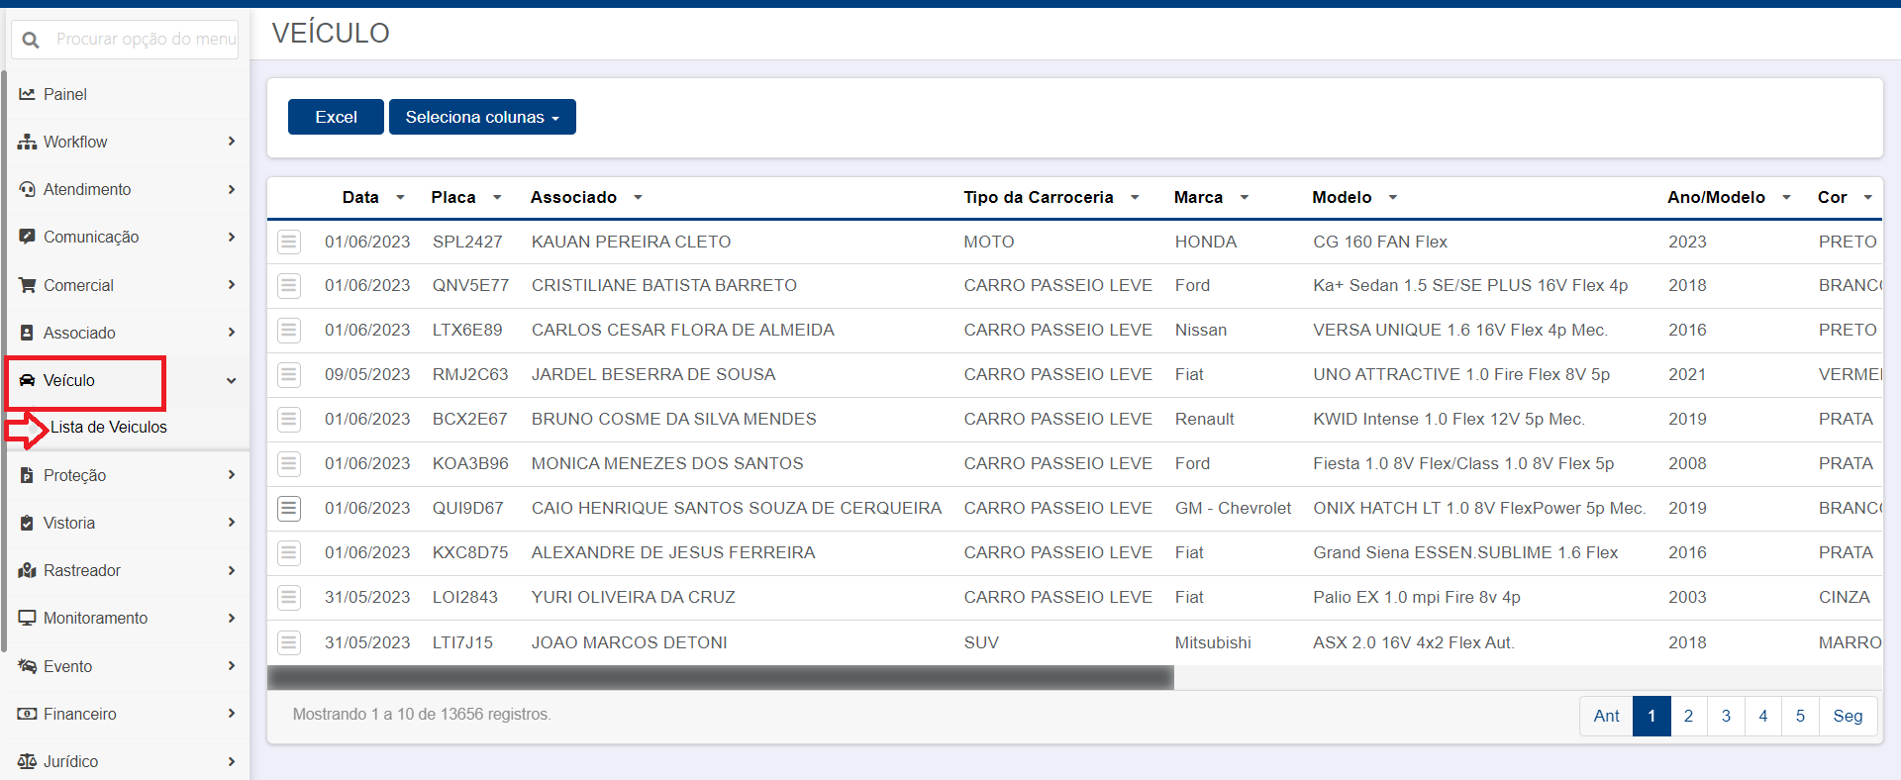This screenshot has height=780, width=1901.
Task: Open row details icon for plate BCX2E67
Action: click(289, 420)
